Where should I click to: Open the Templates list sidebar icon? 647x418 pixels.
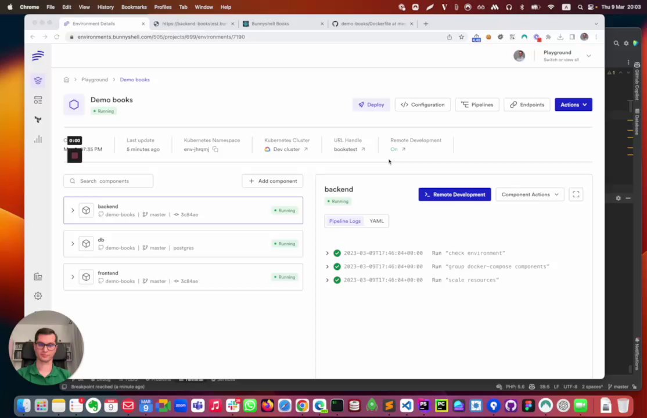coord(38,100)
